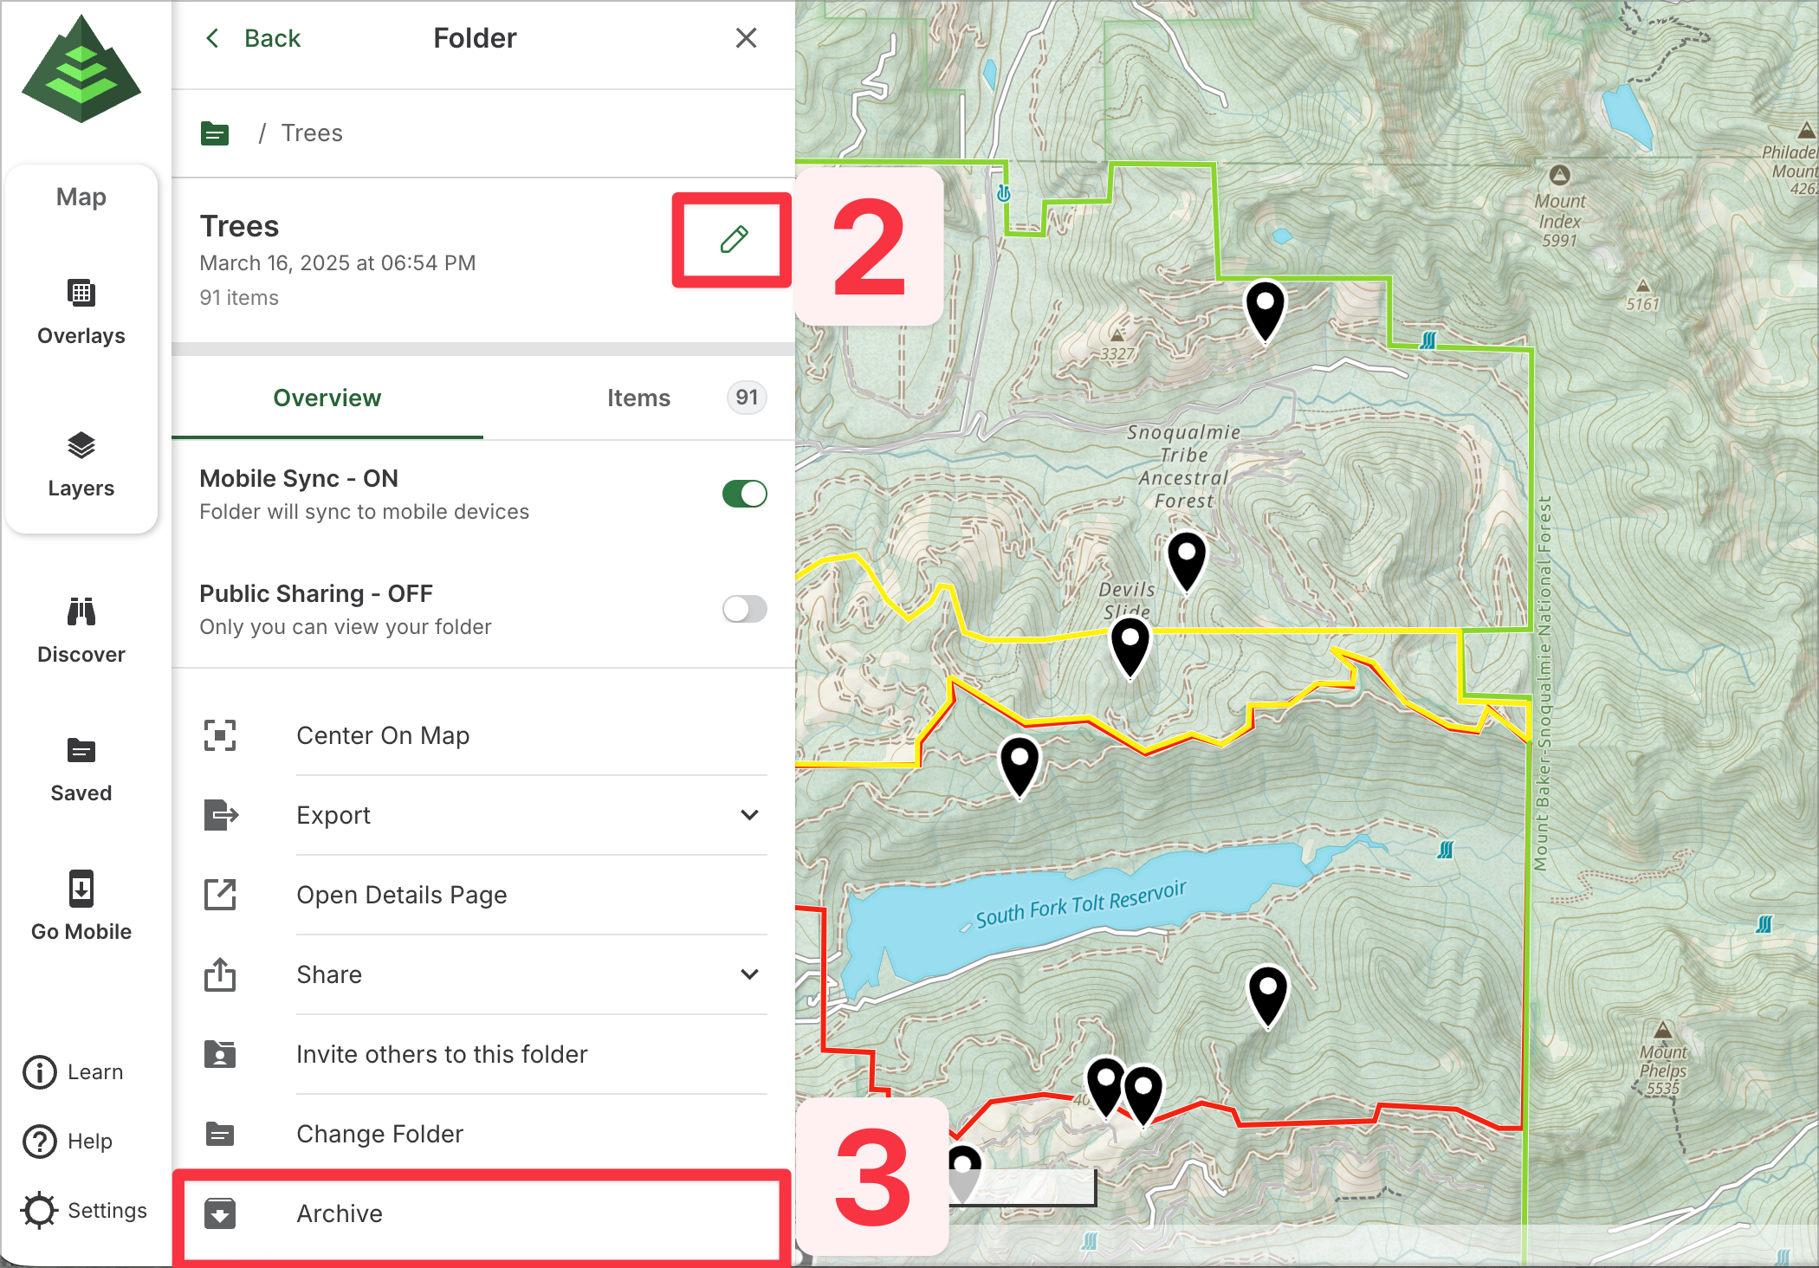
Task: Open the Saved folder section
Action: (x=81, y=769)
